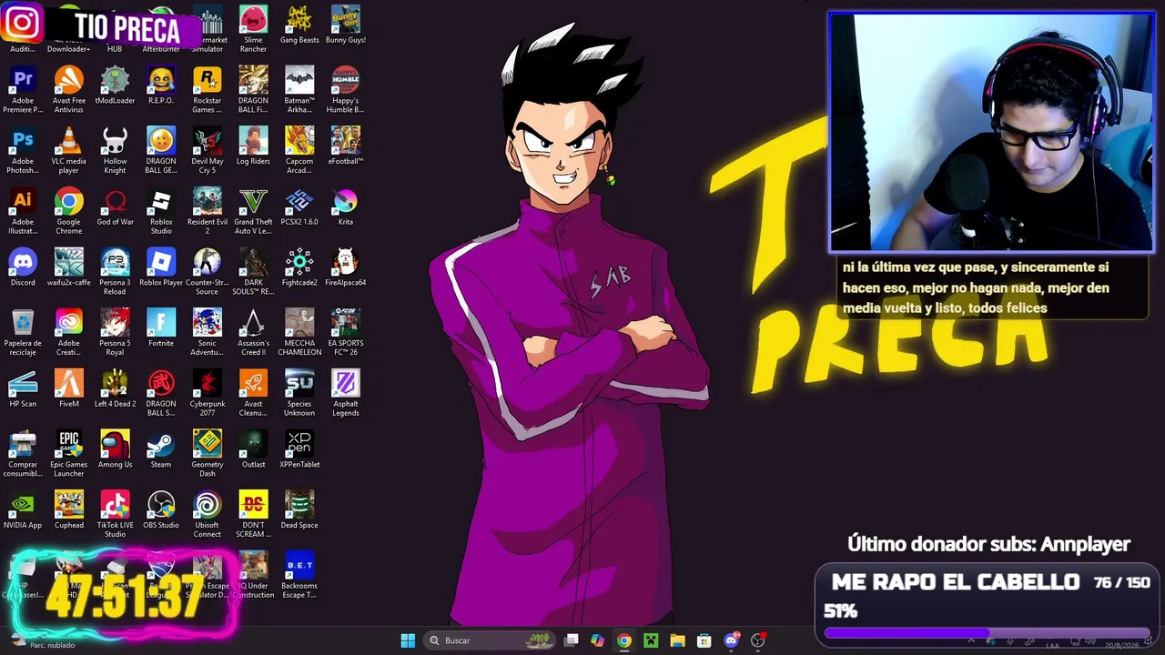Screen dimensions: 1165x655
Task: Launch Avast Free Antivirus shortcut
Action: tap(68, 89)
